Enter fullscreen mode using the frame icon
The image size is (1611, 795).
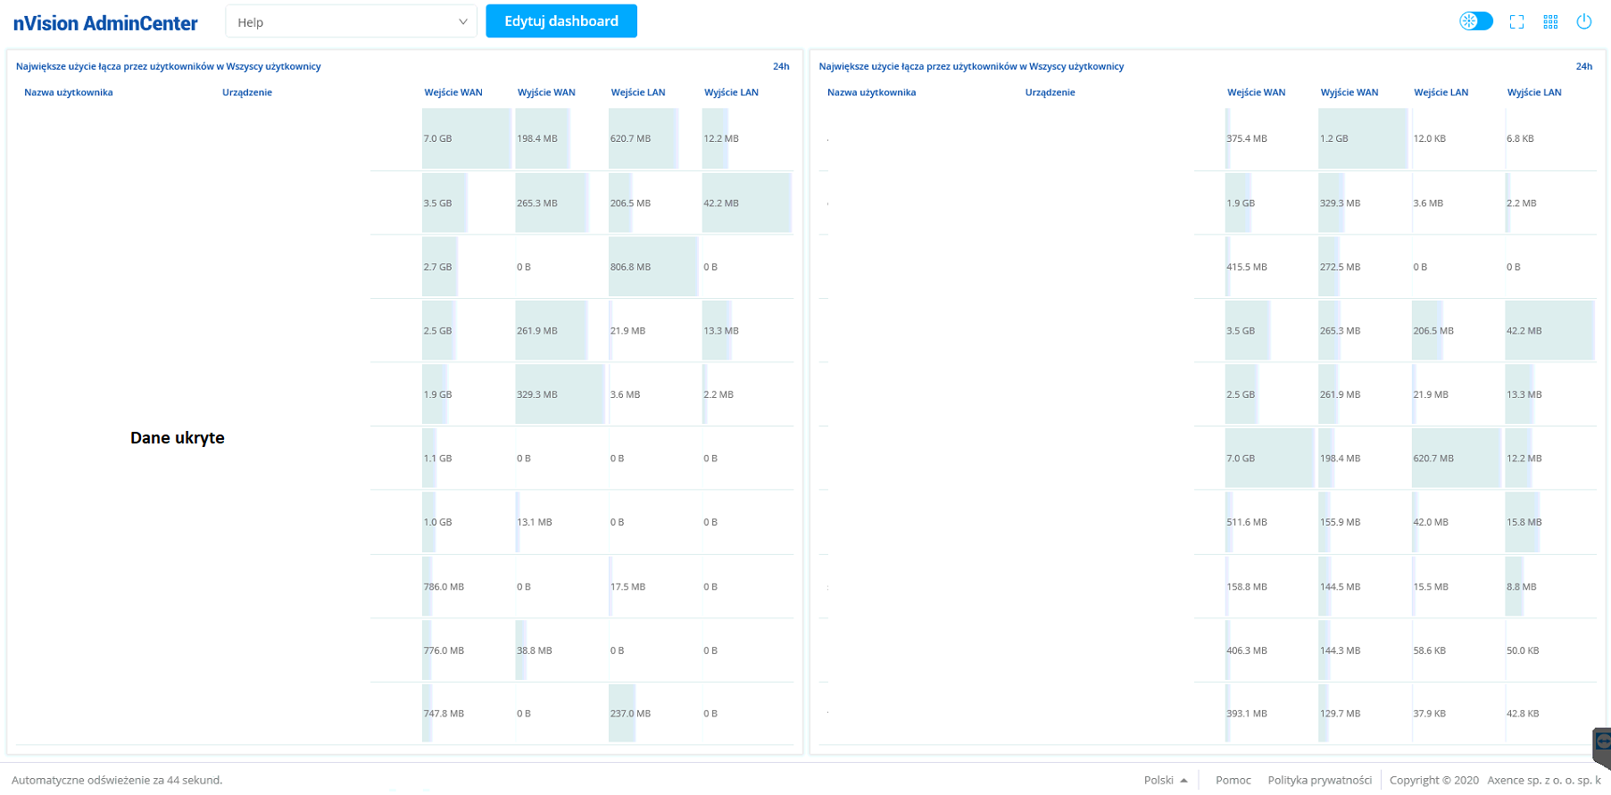(1516, 22)
